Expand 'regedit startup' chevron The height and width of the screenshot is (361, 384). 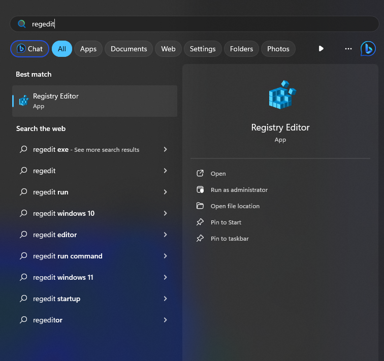[x=165, y=299]
